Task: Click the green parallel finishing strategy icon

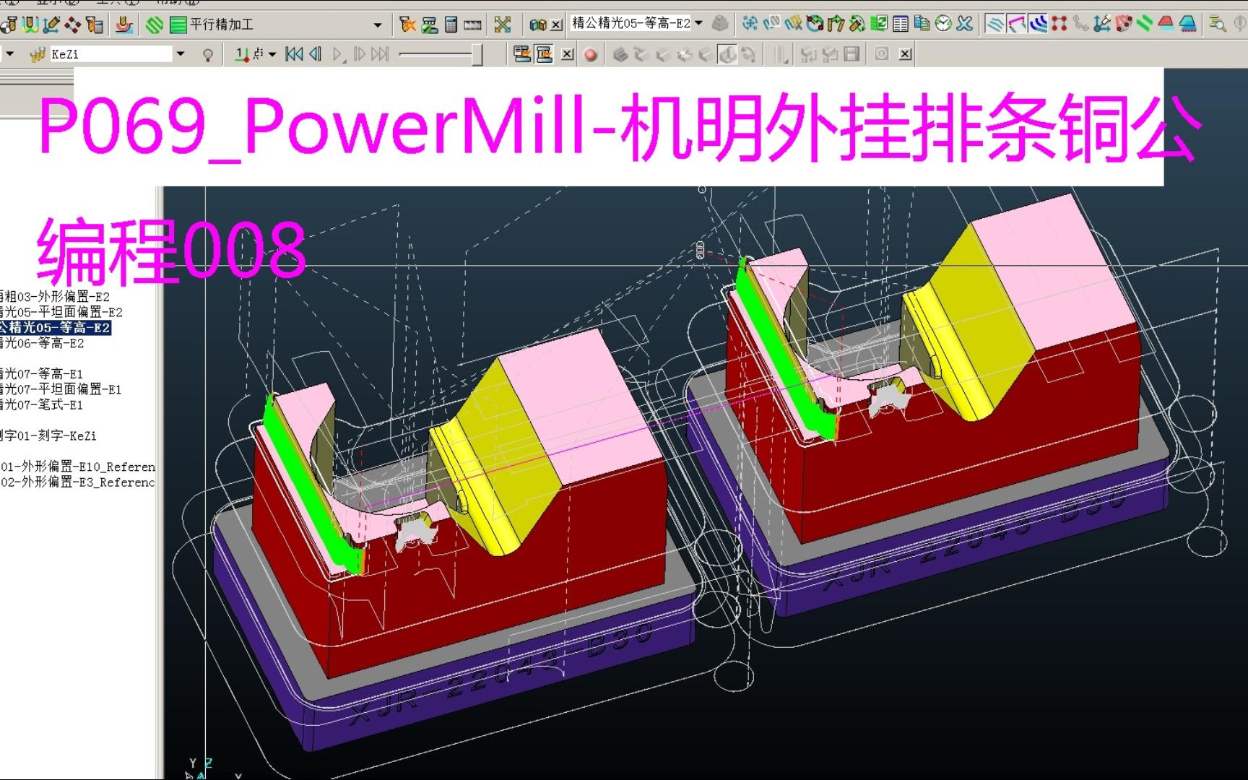Action: click(178, 24)
